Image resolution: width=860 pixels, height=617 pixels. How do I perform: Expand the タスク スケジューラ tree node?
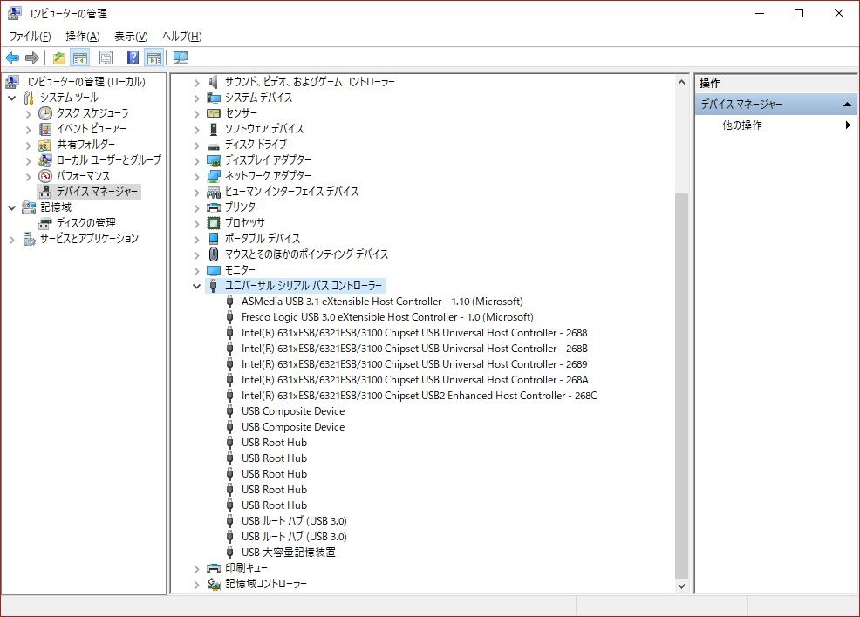click(28, 113)
